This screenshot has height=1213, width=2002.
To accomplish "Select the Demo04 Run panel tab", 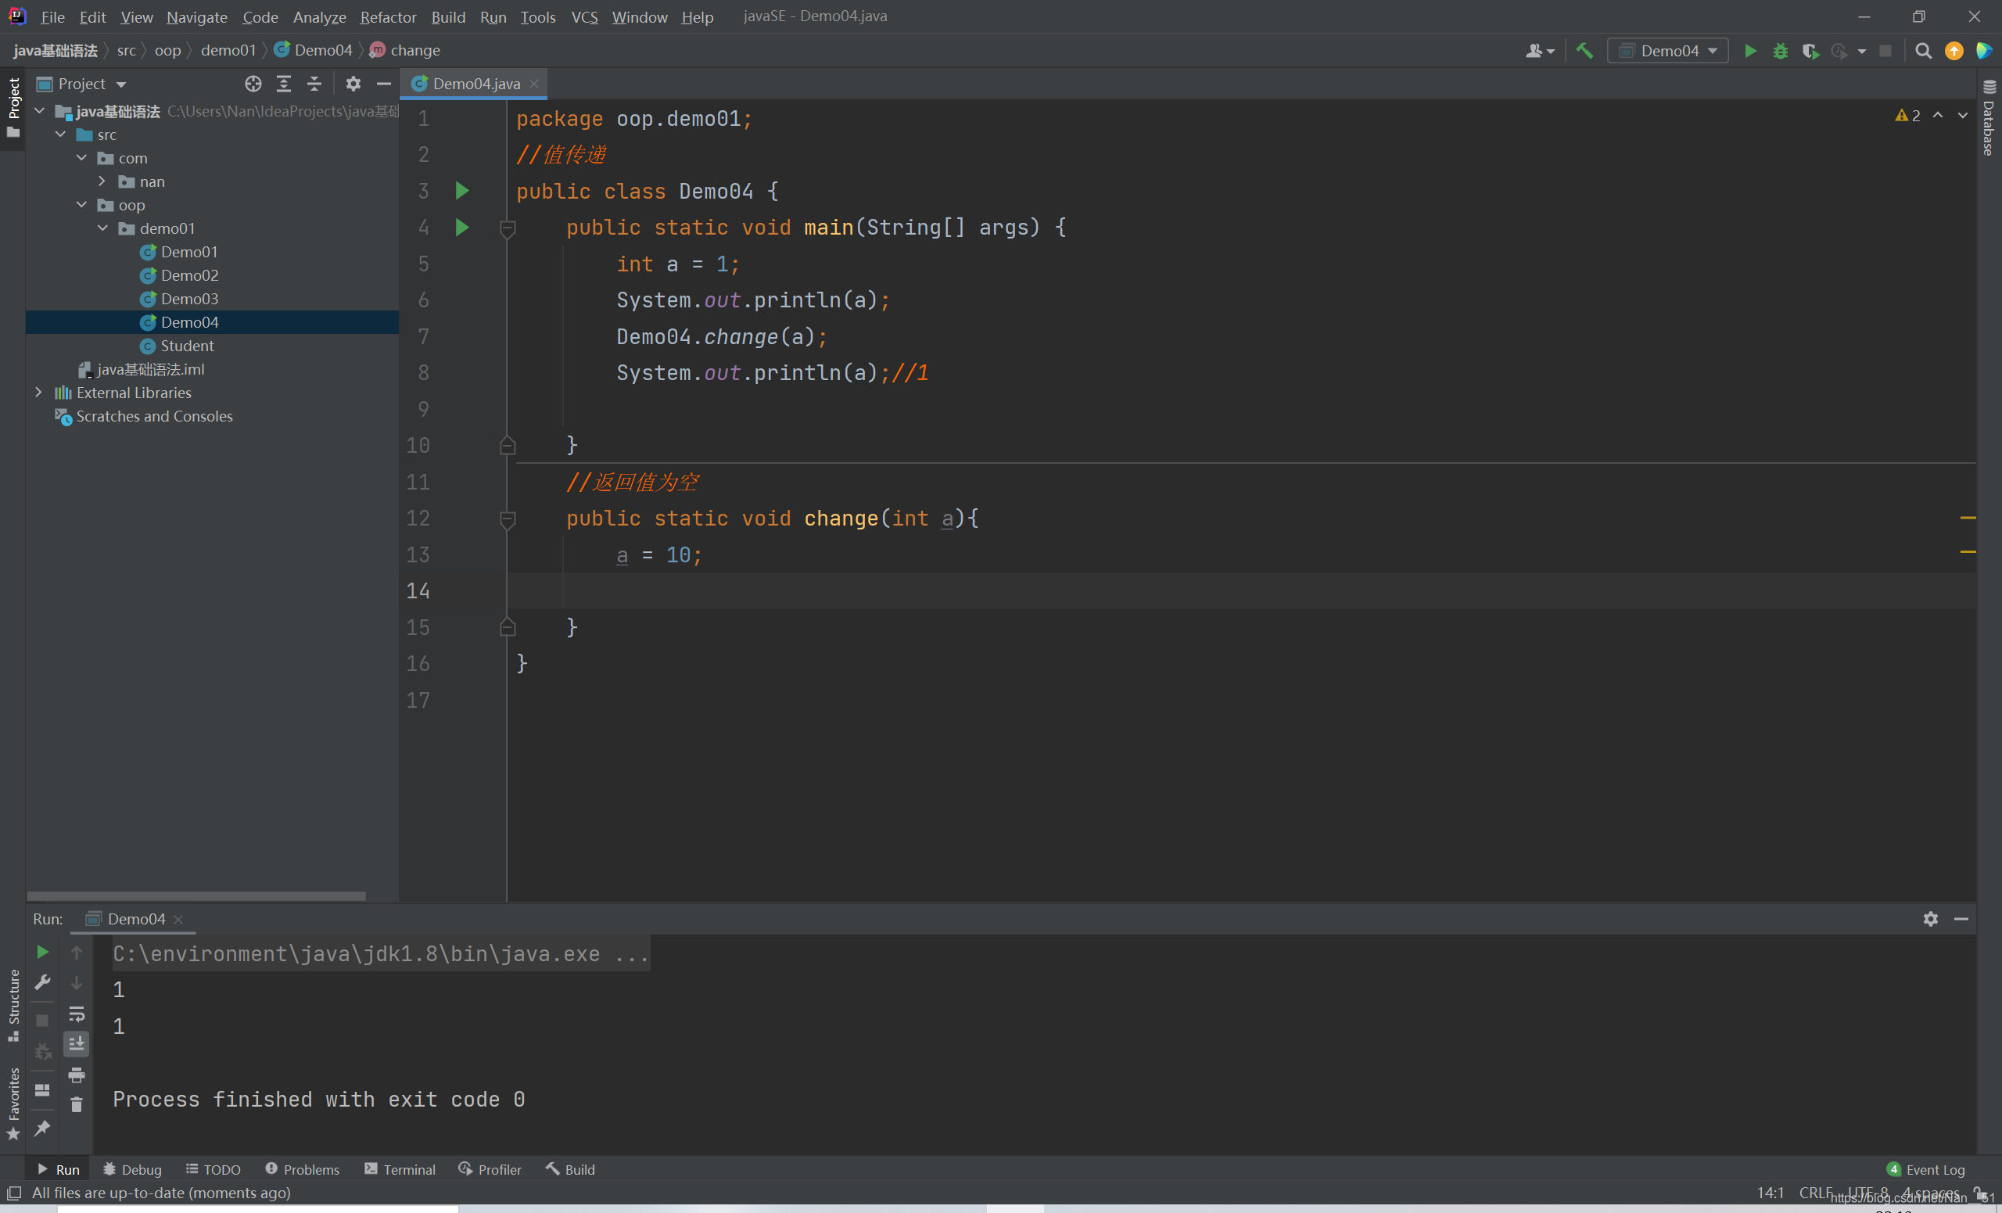I will pyautogui.click(x=135, y=918).
